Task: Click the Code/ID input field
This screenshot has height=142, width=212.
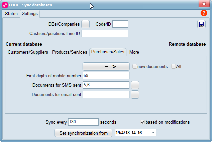Action: (x=120, y=24)
